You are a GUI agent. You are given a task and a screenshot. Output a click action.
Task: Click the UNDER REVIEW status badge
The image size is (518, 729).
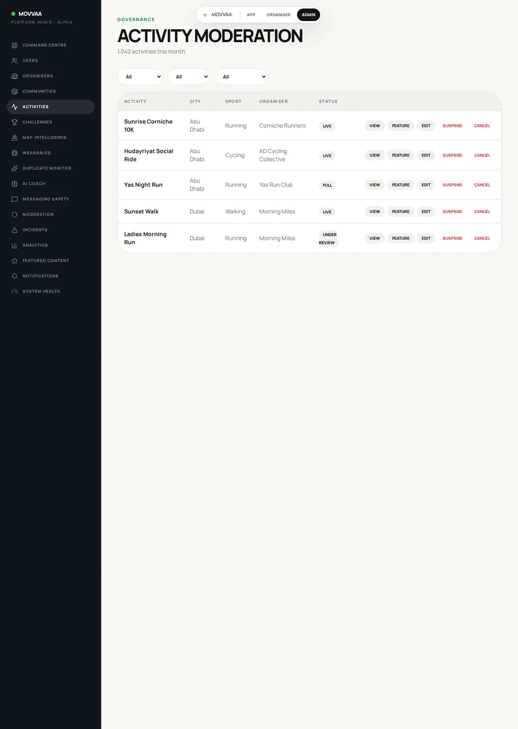329,239
